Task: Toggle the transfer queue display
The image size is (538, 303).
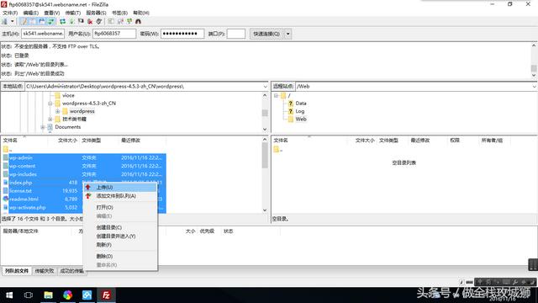Action: pos(51,21)
